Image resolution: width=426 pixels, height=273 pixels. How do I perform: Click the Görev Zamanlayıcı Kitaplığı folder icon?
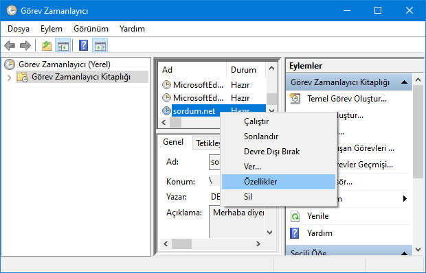coord(23,77)
